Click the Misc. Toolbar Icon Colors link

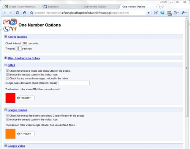(24, 58)
